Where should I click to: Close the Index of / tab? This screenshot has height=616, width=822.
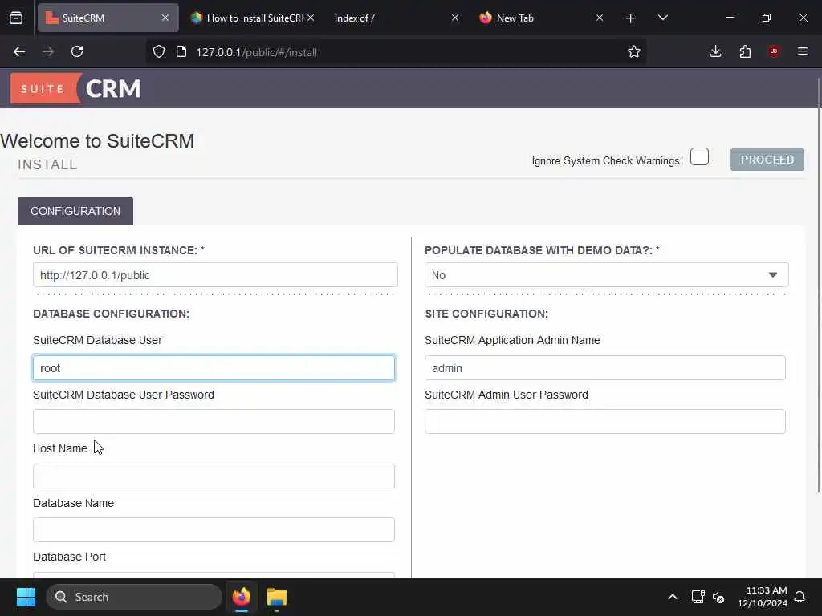coord(455,18)
